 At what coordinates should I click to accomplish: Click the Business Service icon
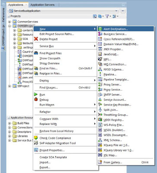coord(100,34)
